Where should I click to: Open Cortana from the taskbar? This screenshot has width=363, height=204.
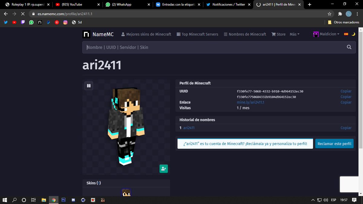[24, 200]
